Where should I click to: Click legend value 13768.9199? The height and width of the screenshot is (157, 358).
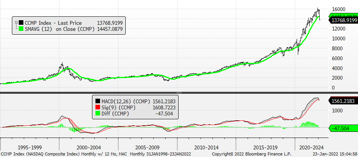(x=110, y=23)
